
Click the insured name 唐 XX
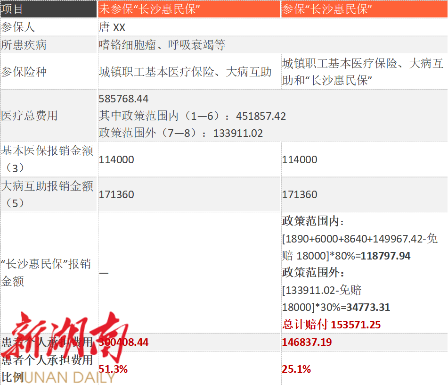point(112,27)
